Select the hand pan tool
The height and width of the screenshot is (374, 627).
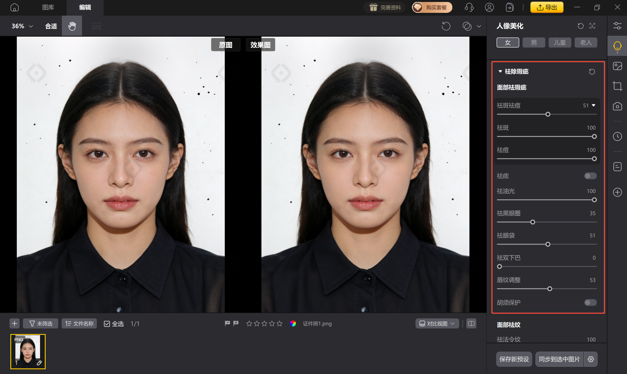(72, 26)
